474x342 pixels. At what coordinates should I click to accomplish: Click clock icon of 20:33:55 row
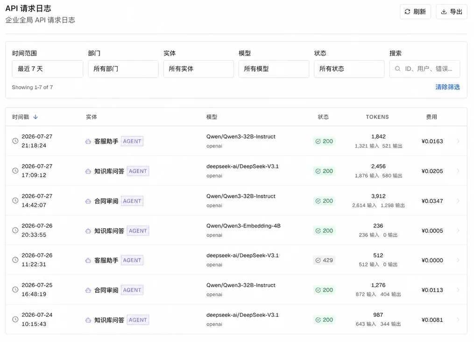[15, 230]
